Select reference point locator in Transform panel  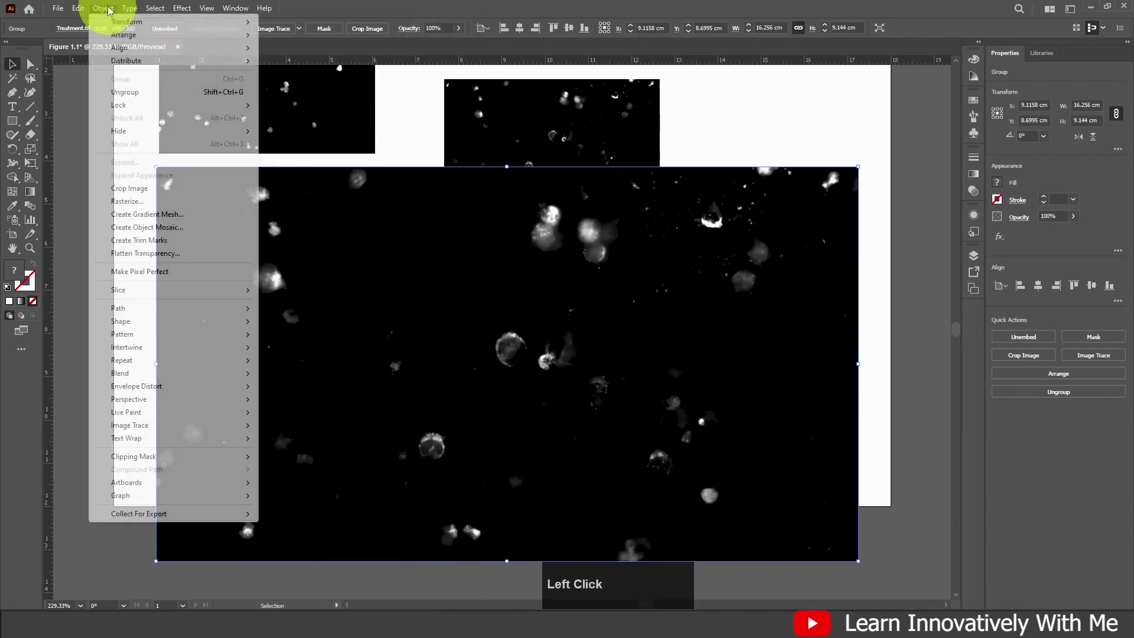click(x=997, y=113)
